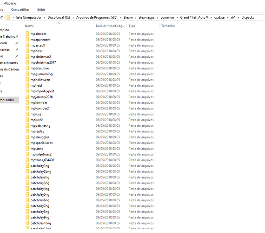Select the mpairraces folder icon

[x=27, y=34]
